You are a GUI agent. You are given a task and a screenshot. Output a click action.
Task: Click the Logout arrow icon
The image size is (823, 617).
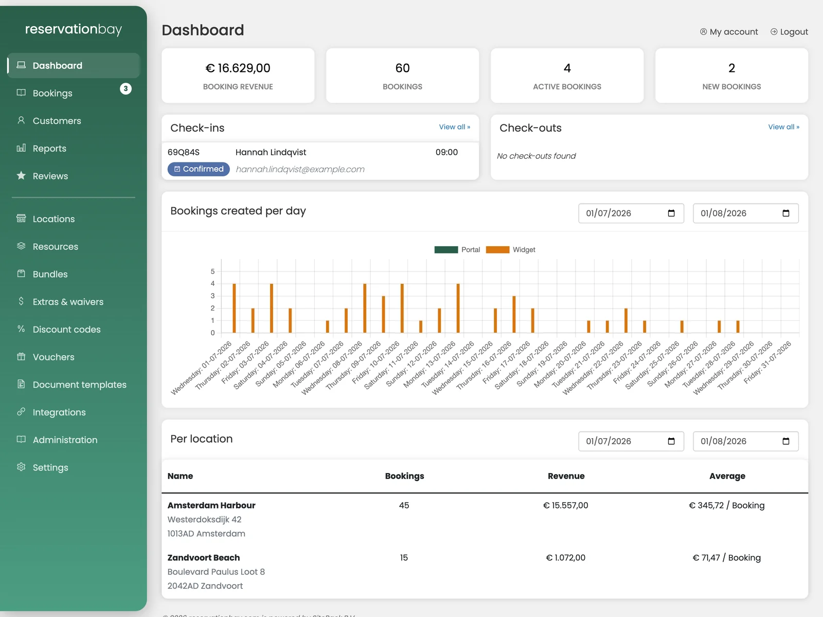click(774, 32)
